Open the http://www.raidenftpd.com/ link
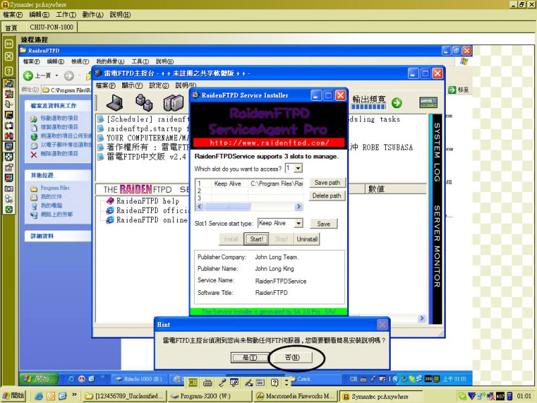This screenshot has height=403, width=537. click(269, 142)
